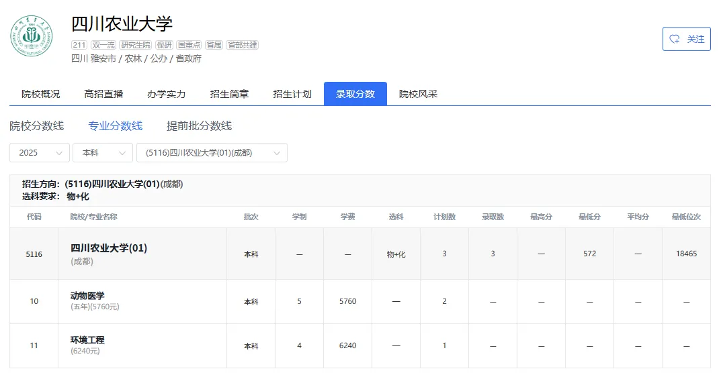Click tuition value 5760 for 动物医学
Viewport: 721px width, 375px height.
click(347, 301)
